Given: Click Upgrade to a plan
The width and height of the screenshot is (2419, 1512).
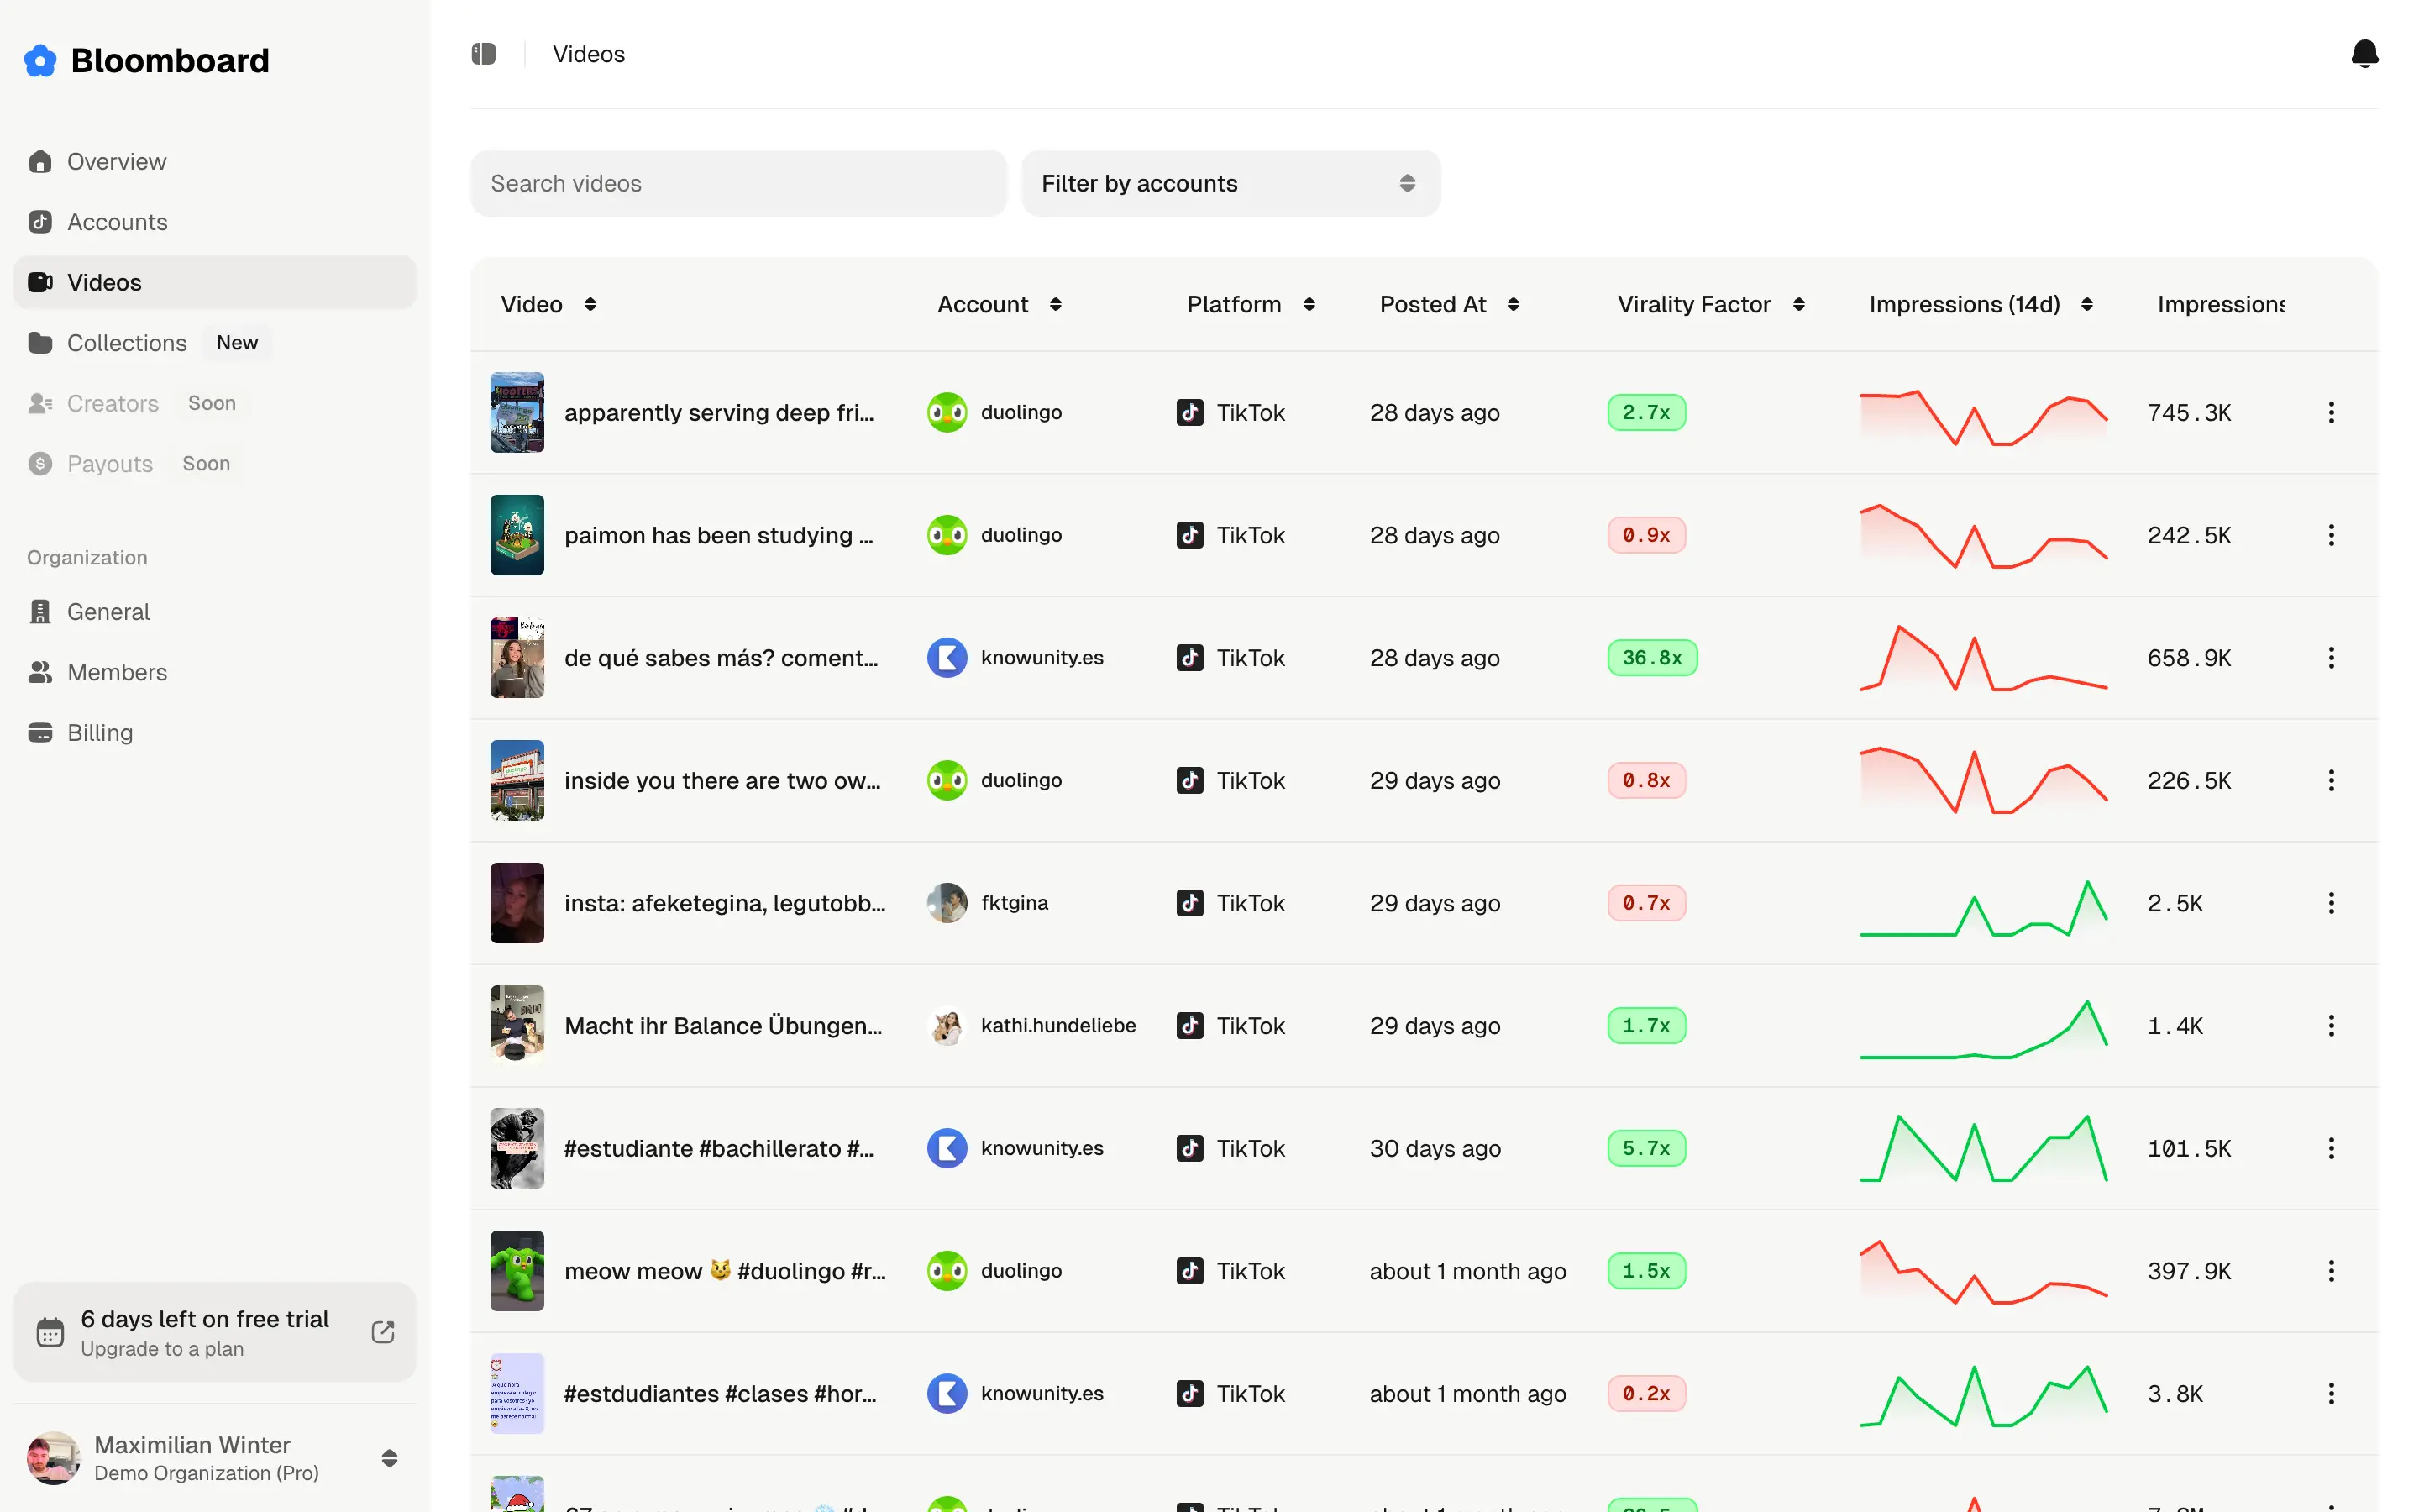Looking at the screenshot, I should tap(162, 1348).
